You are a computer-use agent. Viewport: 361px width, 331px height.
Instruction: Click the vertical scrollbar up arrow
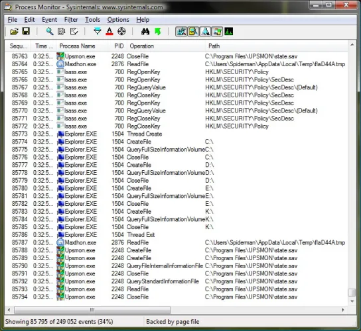pos(352,45)
